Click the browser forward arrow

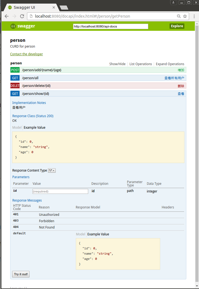pos(14,16)
